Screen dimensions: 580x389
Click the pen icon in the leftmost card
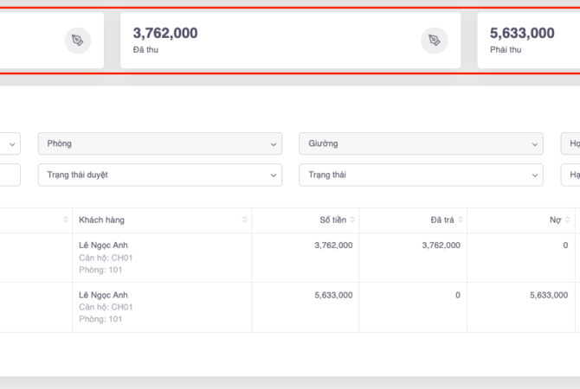[x=78, y=40]
